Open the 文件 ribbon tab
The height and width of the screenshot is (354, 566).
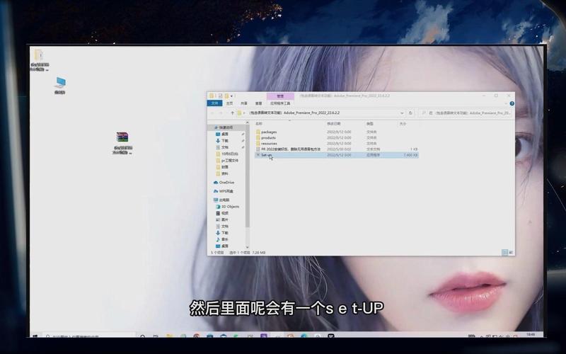click(x=215, y=103)
